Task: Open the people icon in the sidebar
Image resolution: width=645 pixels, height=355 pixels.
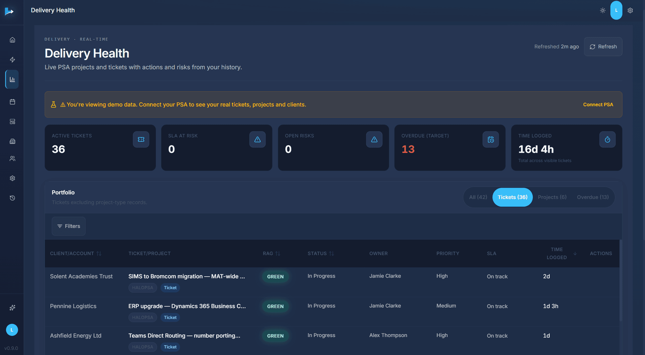Action: 12,159
